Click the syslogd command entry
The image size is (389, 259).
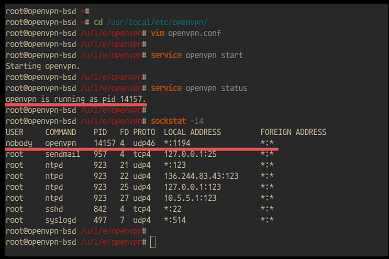pyautogui.click(x=61, y=220)
